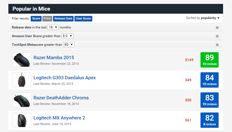Toggle the Release Date filter button
232x132 pixels.
tap(63, 18)
